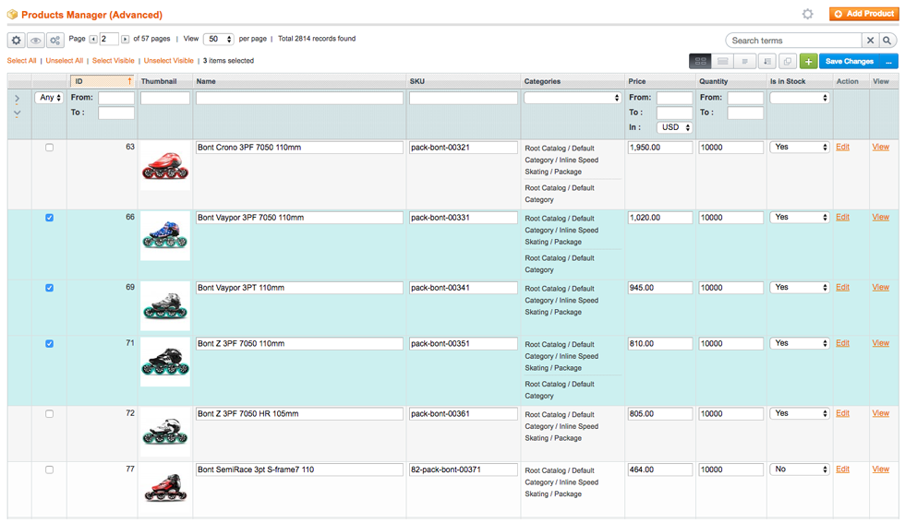905x523 pixels.
Task: Click the ID From filter field
Action: coord(116,98)
